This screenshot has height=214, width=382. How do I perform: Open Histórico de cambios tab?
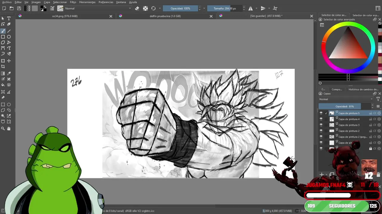coord(363,89)
